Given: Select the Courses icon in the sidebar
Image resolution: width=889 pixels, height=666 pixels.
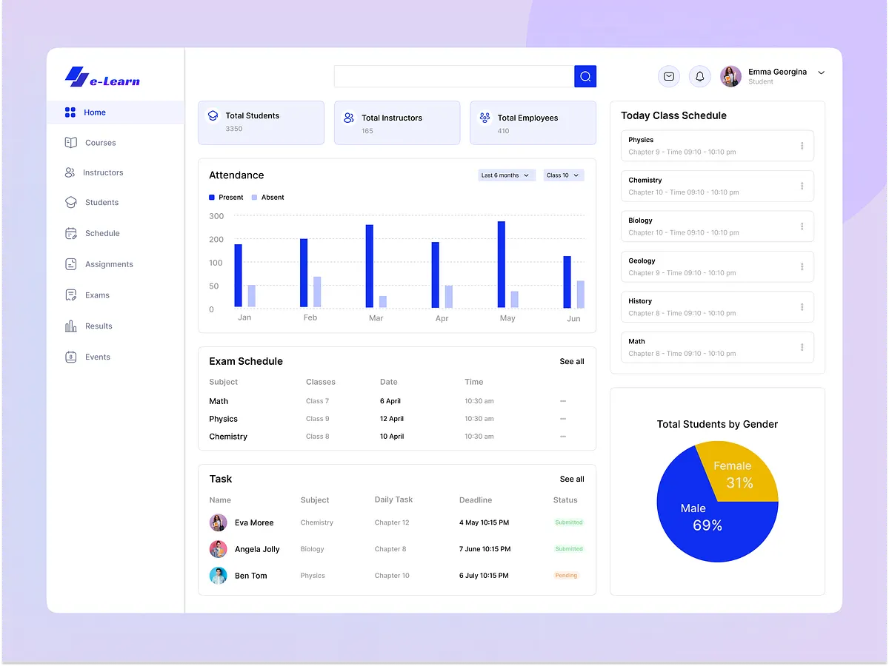Looking at the screenshot, I should (x=71, y=142).
